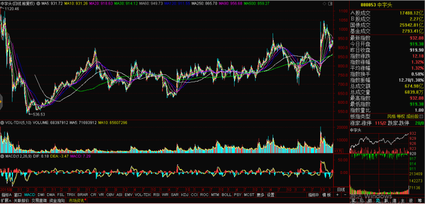425x204 pixels.
Task: Expand the 扩展 panel at the bottom left
Action: tap(6, 201)
